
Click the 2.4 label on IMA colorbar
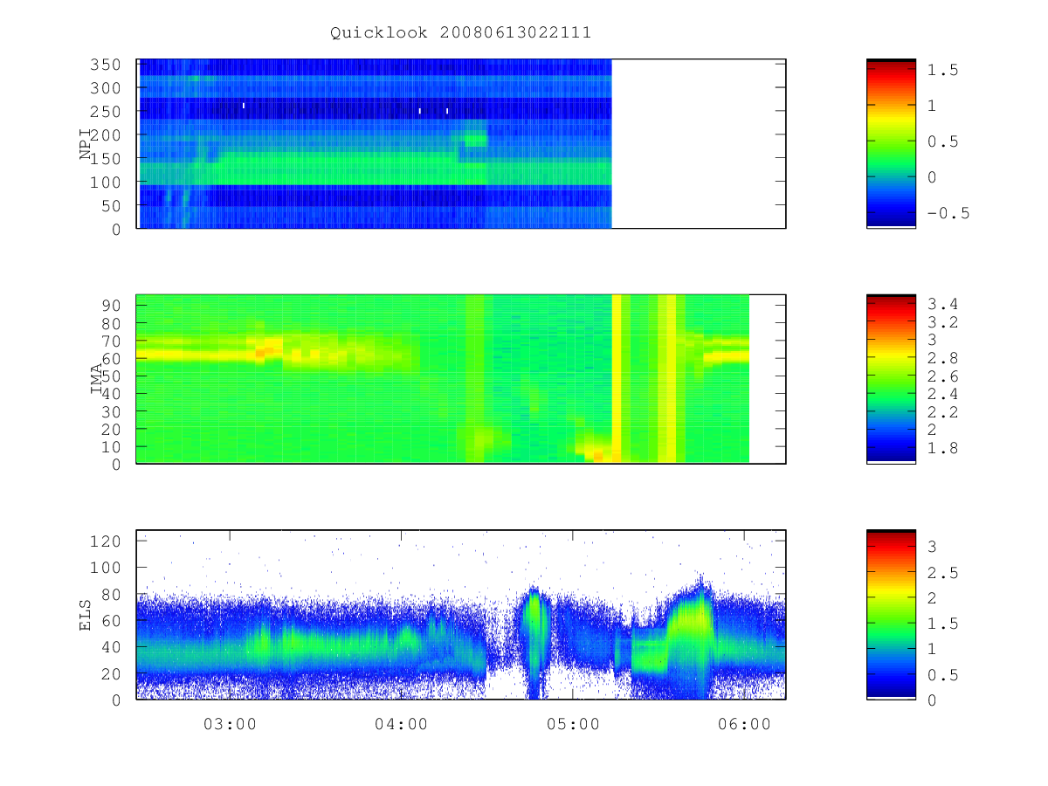click(x=943, y=394)
